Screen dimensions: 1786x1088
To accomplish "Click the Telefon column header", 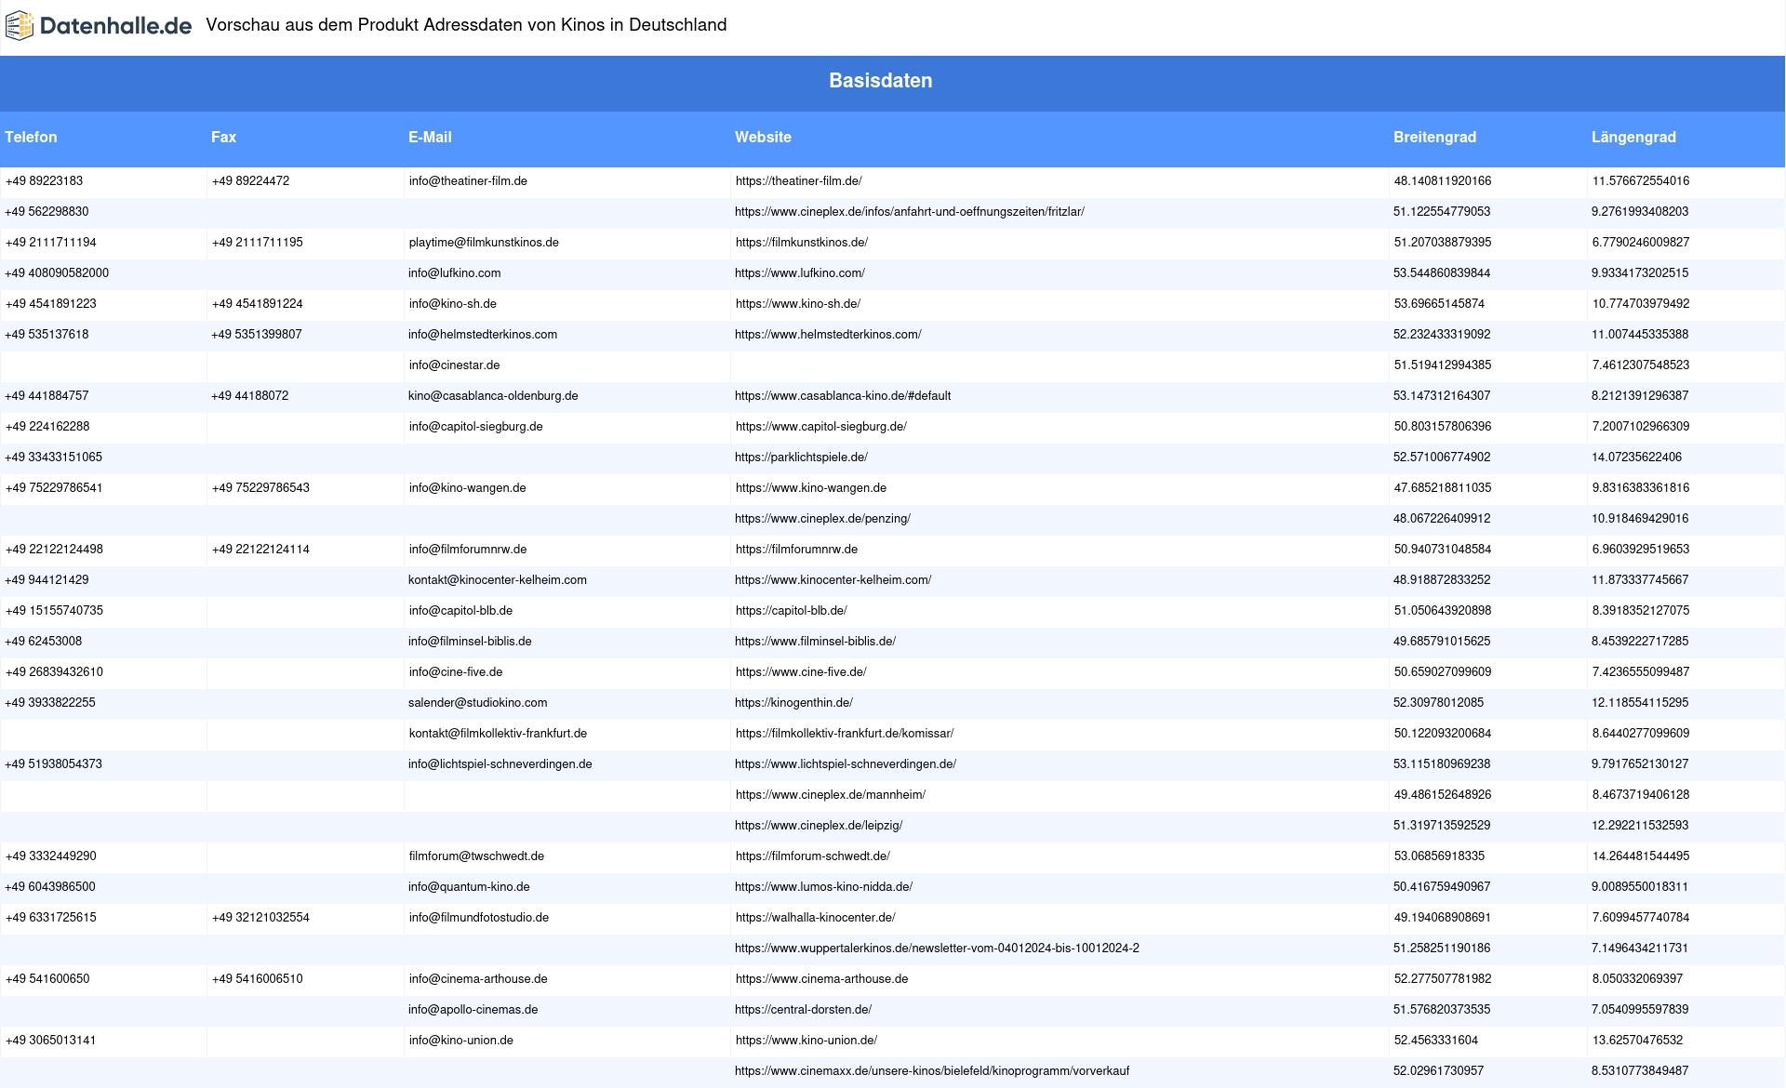I will pyautogui.click(x=31, y=137).
